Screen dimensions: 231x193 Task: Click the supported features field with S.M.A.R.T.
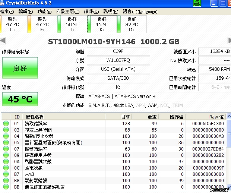point(159,105)
